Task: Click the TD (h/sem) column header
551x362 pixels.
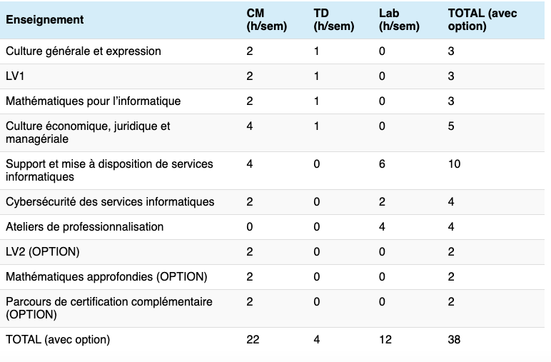Action: pyautogui.click(x=333, y=20)
